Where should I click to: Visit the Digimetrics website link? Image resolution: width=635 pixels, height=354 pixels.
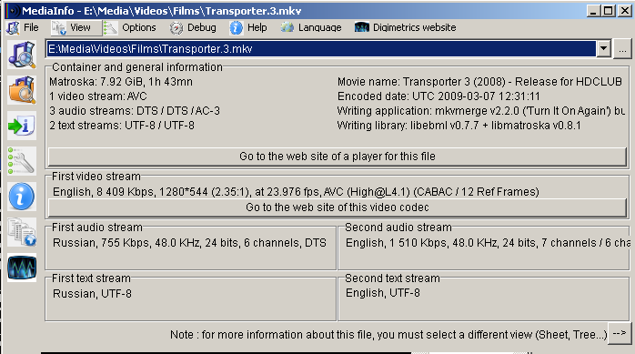tap(406, 27)
